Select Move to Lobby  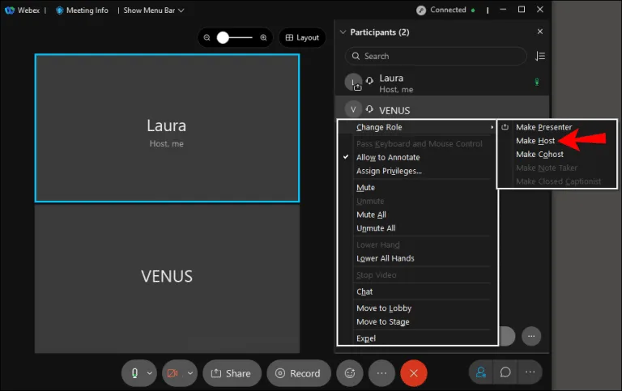pyautogui.click(x=384, y=308)
